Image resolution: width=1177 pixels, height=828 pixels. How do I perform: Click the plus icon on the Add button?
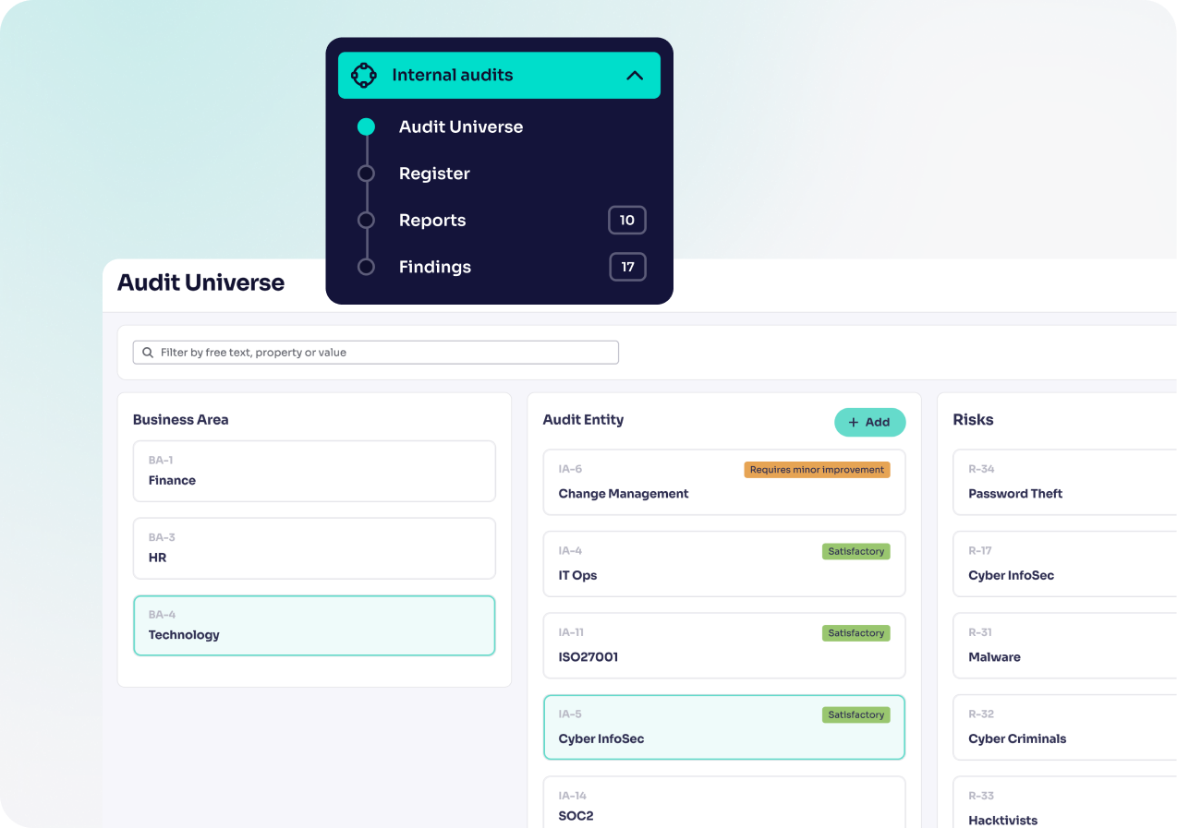(855, 422)
